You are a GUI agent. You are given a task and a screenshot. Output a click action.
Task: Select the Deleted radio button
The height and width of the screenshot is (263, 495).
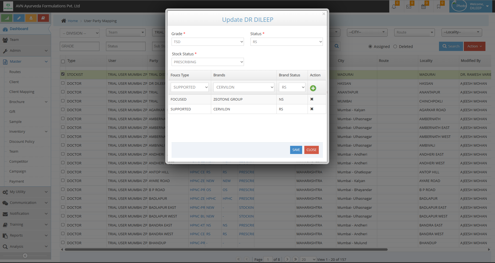tap(395, 47)
